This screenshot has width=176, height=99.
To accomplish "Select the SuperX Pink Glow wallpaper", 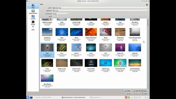I will point(120,65).
